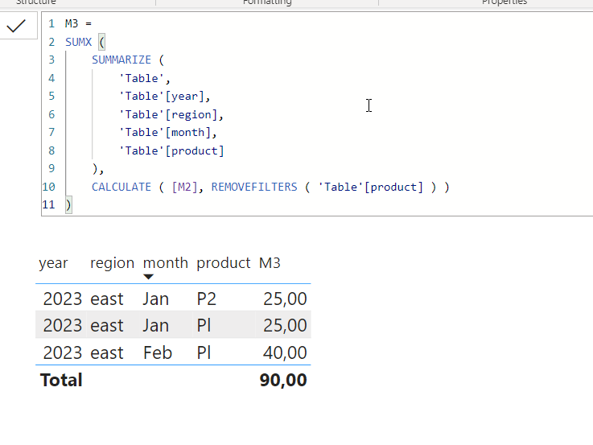This screenshot has height=445, width=593.
Task: Select the year column header
Action: 53,263
